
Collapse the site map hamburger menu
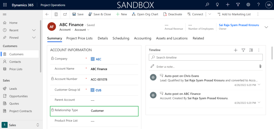coord(5,14)
